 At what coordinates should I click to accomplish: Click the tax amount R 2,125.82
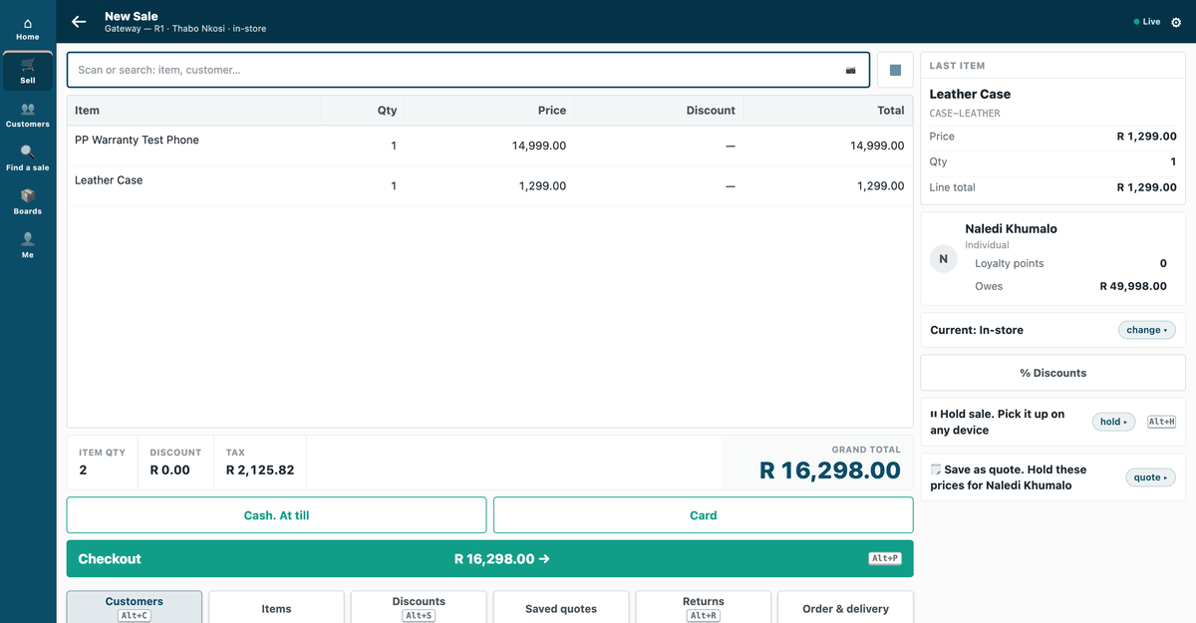point(260,470)
